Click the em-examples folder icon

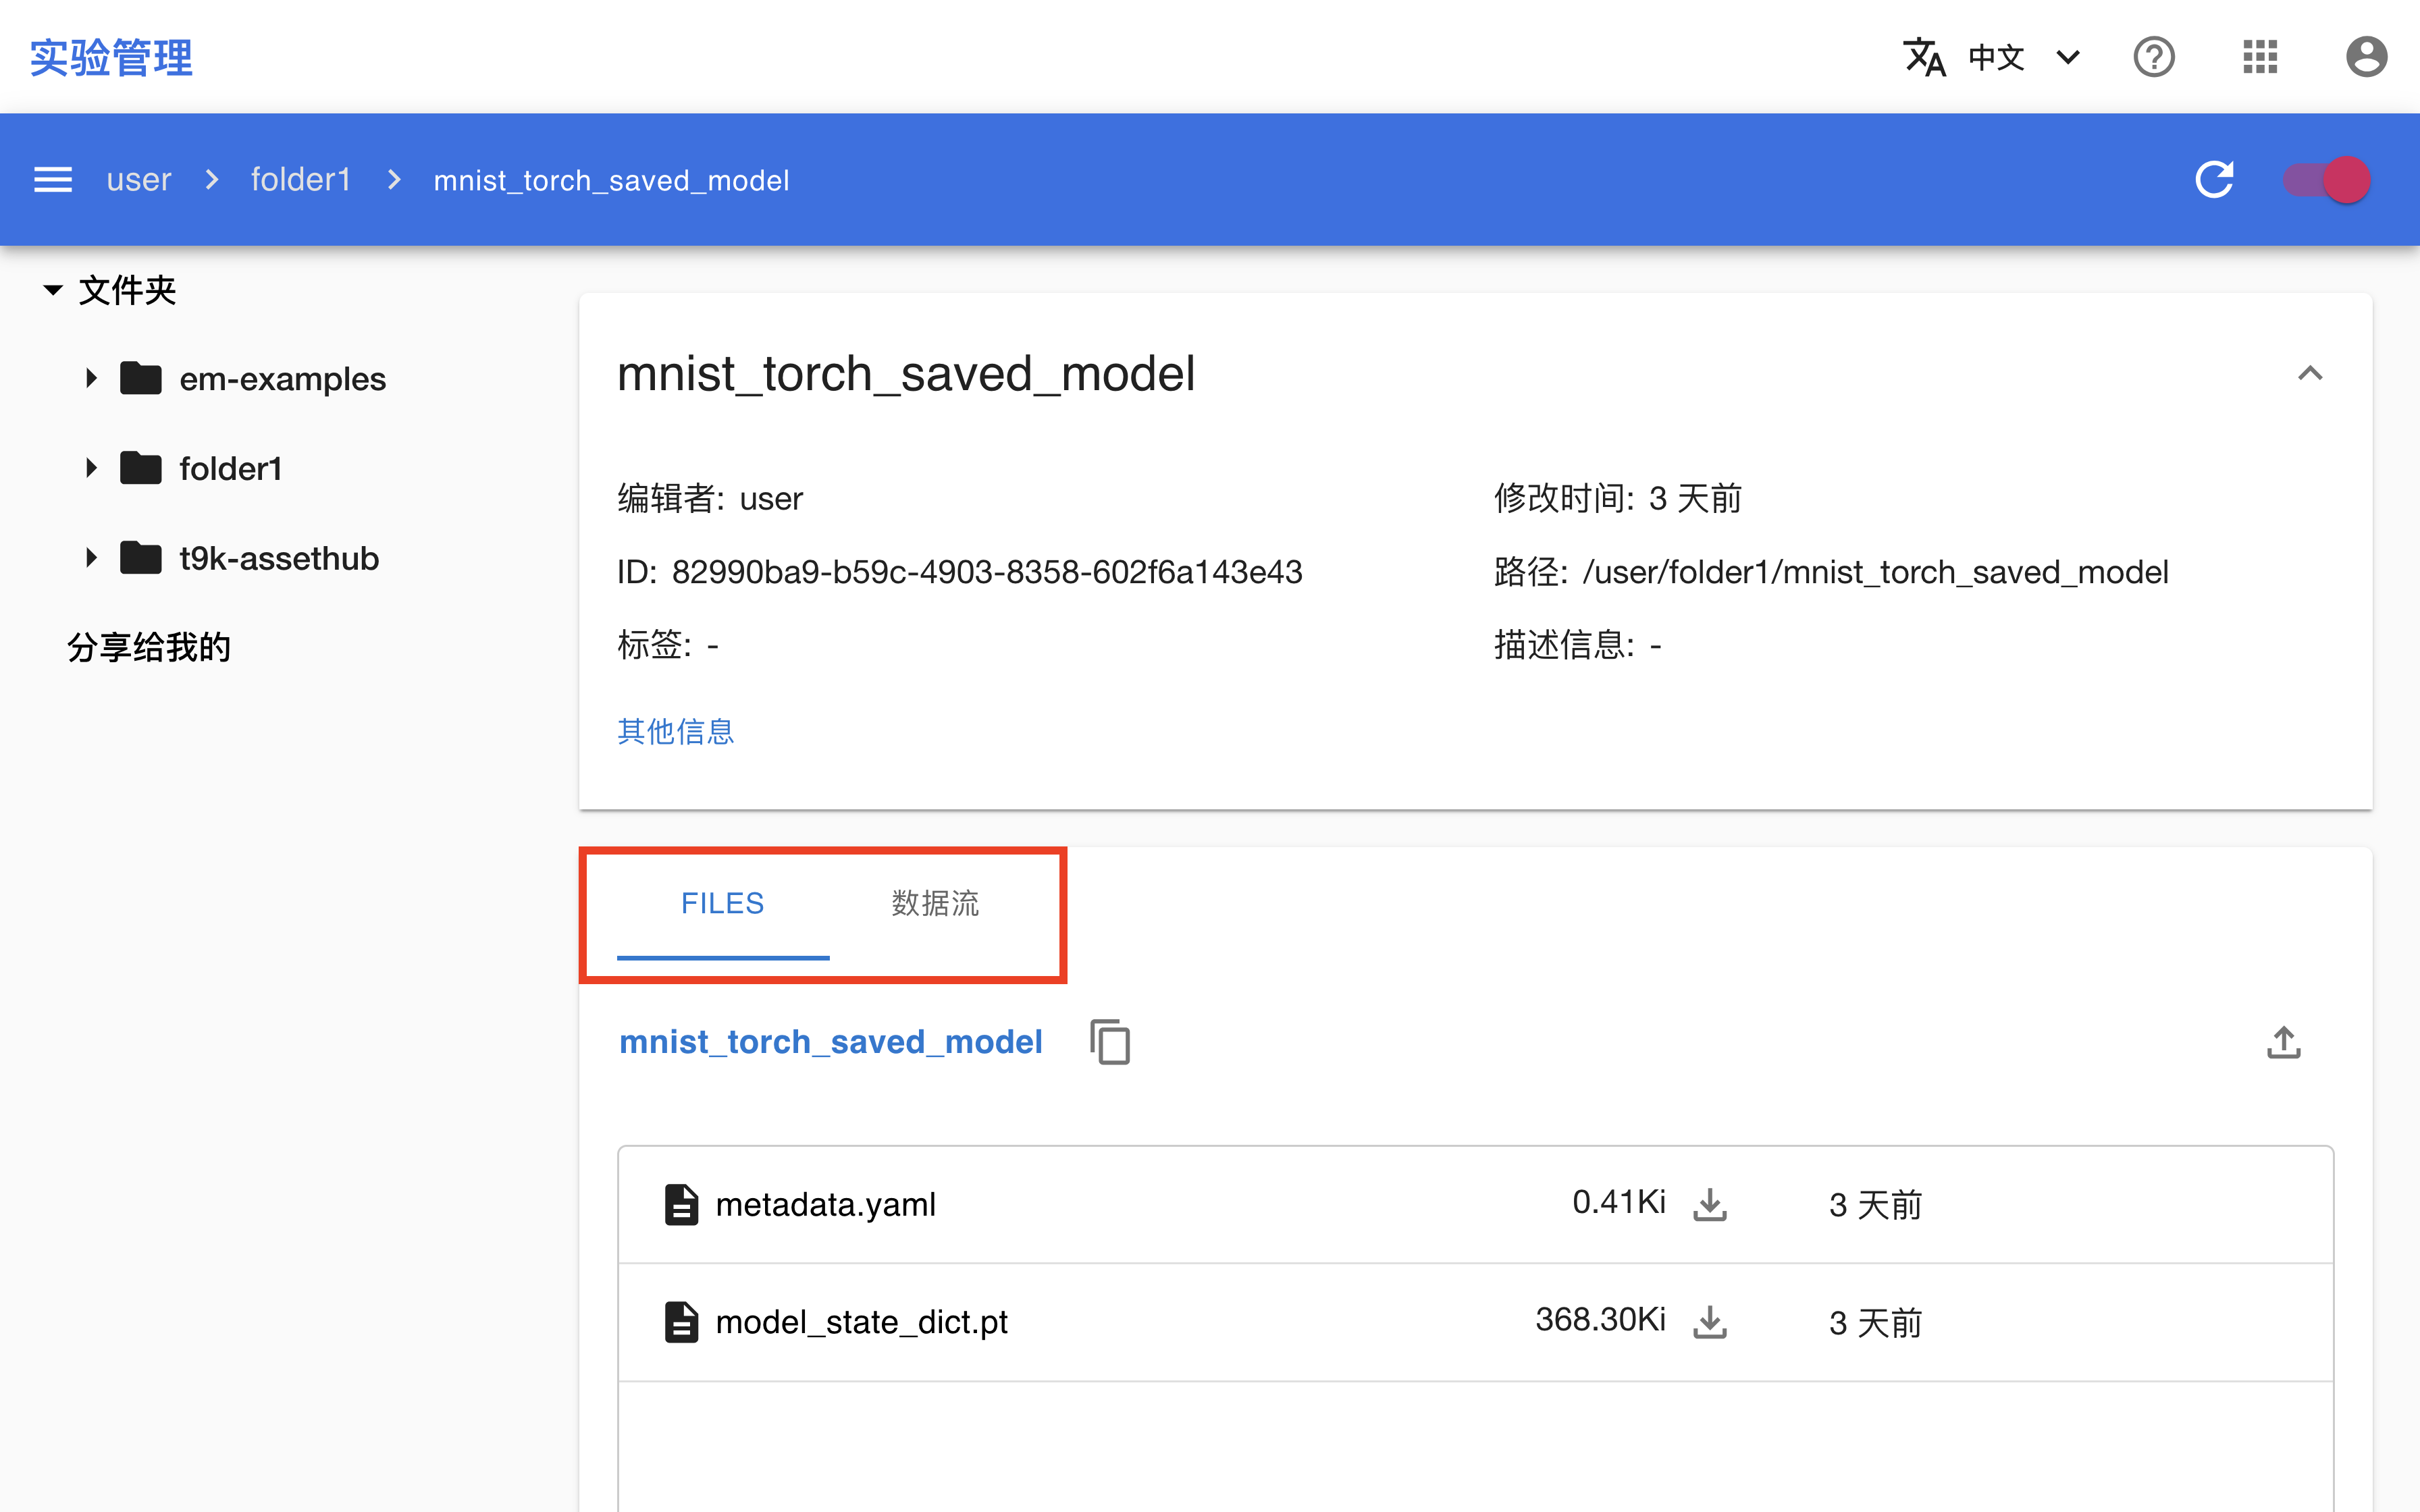click(141, 378)
